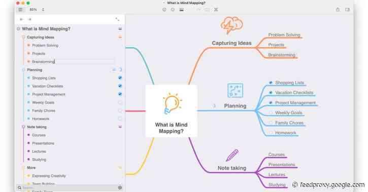Toggle Vacation Checklists checkbox on the canvas
Image resolution: width=368 pixels, height=192 pixels.
point(271,93)
